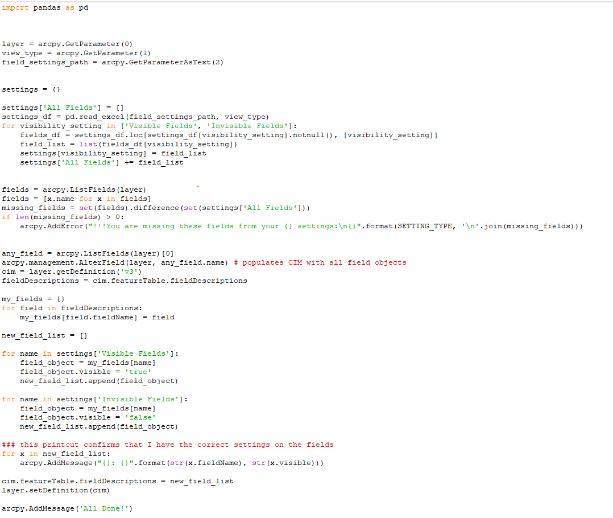Click the 'layer = arcpy.GetParameter(0)' line

pos(67,44)
